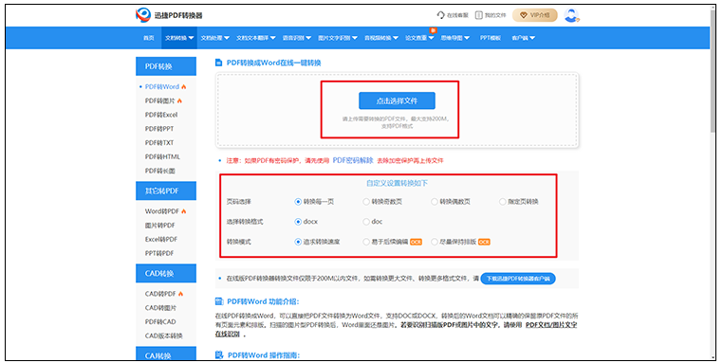Select PDF转CAD in sidebar
This screenshot has height=363, width=723.
(x=160, y=321)
